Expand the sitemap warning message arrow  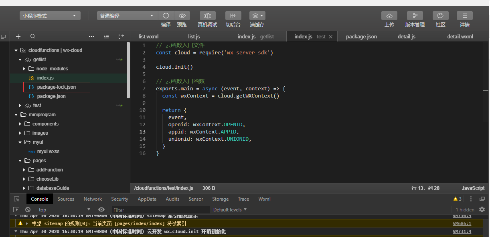click(x=27, y=223)
